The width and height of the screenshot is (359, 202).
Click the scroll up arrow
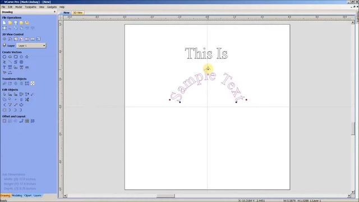coord(353,22)
